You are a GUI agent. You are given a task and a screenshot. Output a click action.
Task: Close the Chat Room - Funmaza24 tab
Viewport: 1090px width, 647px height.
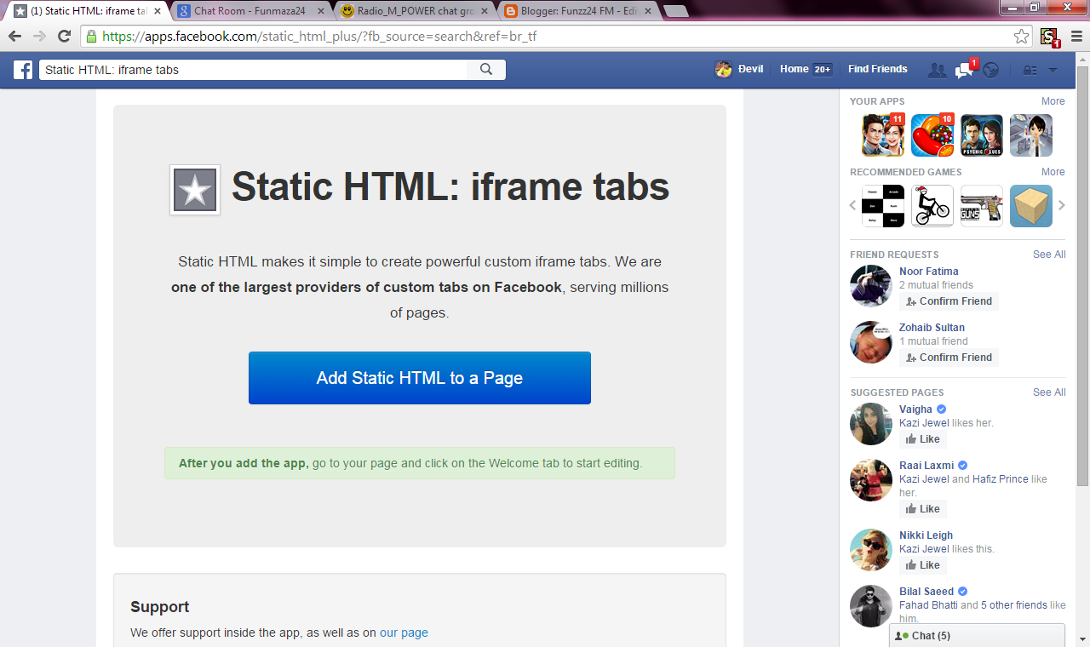[x=321, y=11]
